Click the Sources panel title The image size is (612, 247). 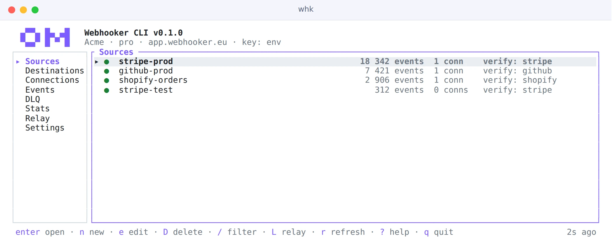pyautogui.click(x=116, y=52)
